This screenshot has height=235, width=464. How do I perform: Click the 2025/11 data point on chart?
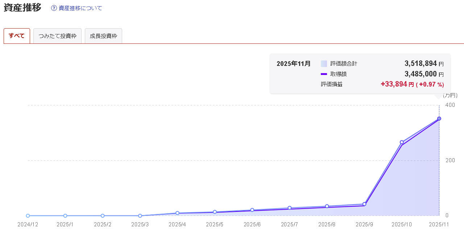coord(439,118)
